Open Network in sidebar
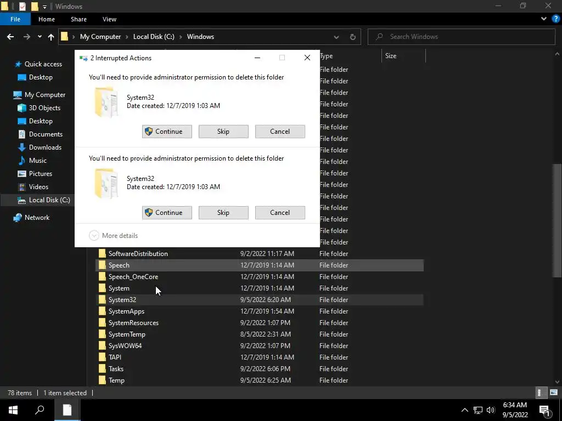562x421 pixels. [x=37, y=218]
